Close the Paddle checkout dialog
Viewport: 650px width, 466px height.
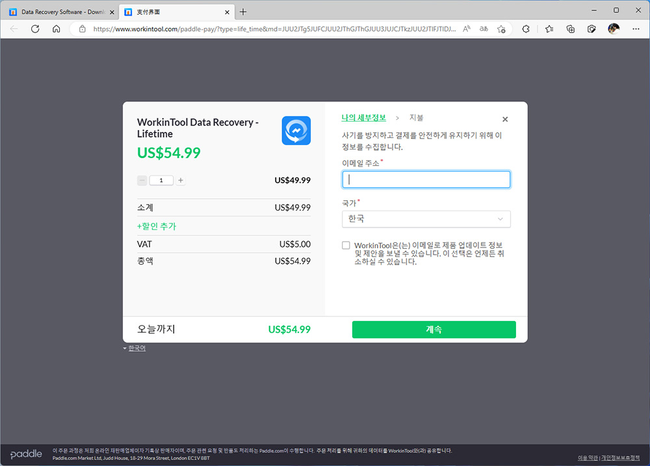(x=505, y=120)
